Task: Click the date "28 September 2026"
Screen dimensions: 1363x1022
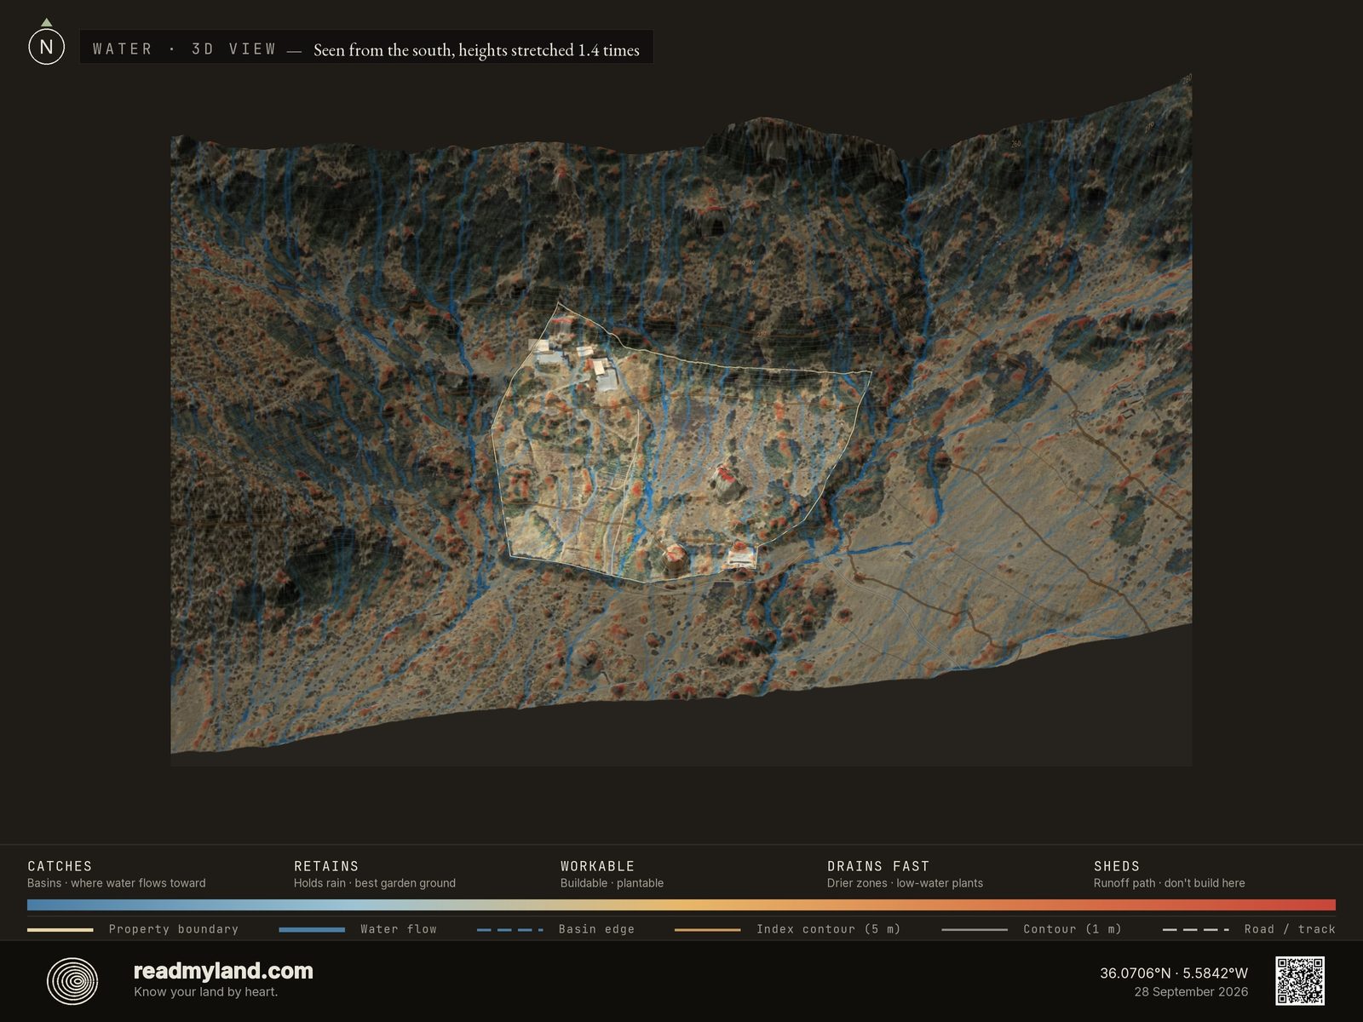Action: click(1191, 991)
